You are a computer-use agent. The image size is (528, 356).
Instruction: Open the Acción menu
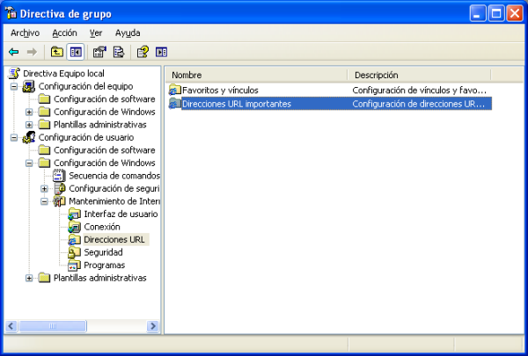65,33
